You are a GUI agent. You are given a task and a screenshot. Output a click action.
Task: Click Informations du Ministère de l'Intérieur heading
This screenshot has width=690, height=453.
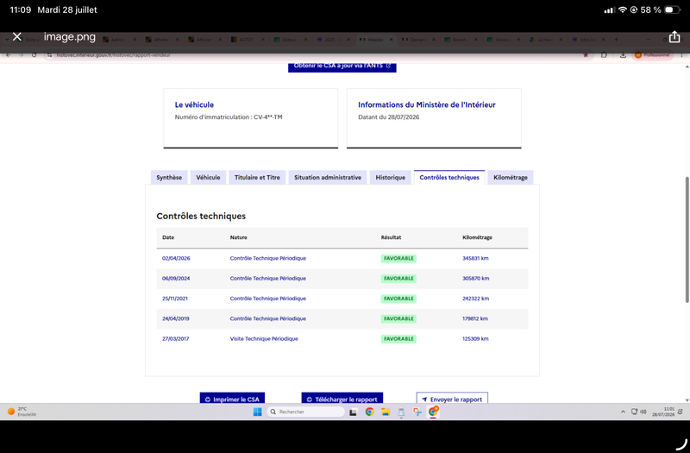[426, 104]
